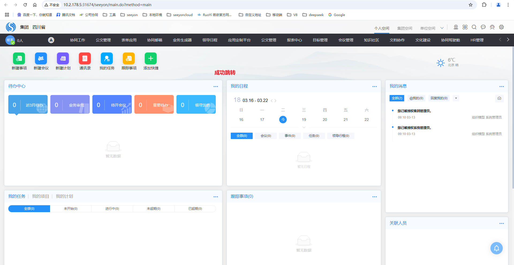Select the 未开始(0) task filter

pos(71,209)
